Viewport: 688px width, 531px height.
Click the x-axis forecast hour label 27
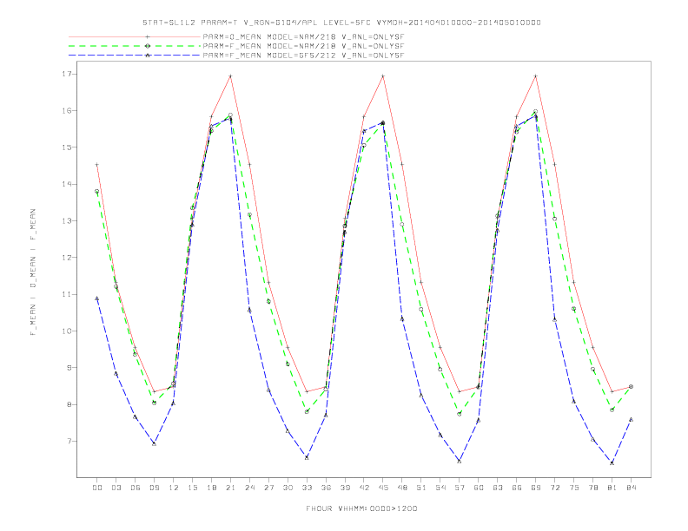point(268,488)
